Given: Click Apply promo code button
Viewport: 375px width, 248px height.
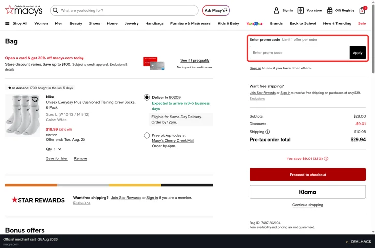Looking at the screenshot, I should [357, 53].
